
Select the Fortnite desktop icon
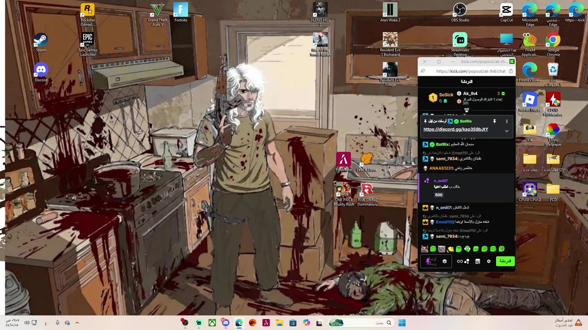(x=181, y=13)
